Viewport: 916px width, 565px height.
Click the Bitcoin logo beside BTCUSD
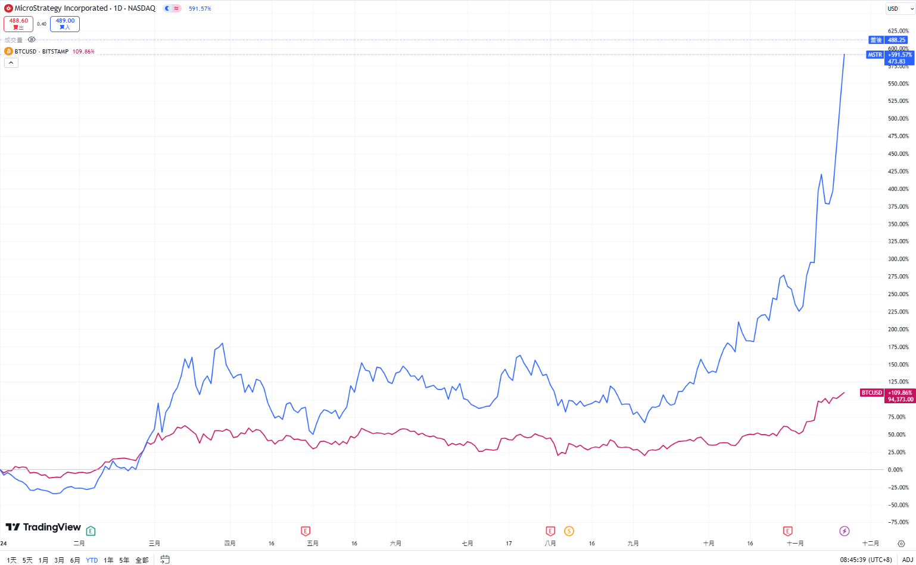coord(8,52)
